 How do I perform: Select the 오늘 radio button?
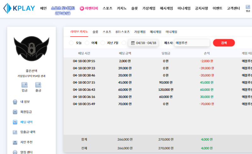pyautogui.click(x=71, y=43)
